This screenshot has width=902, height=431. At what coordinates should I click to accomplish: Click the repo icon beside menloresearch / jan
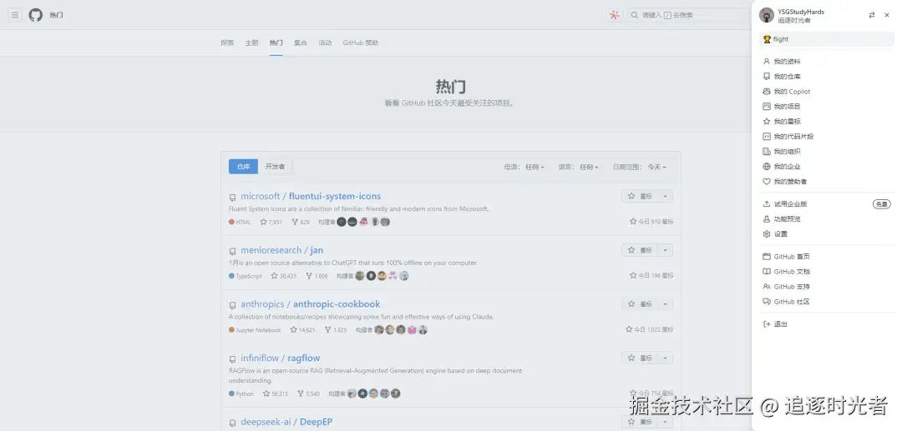(x=232, y=252)
